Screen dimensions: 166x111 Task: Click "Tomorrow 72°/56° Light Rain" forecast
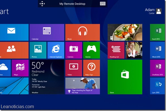click(x=39, y=86)
